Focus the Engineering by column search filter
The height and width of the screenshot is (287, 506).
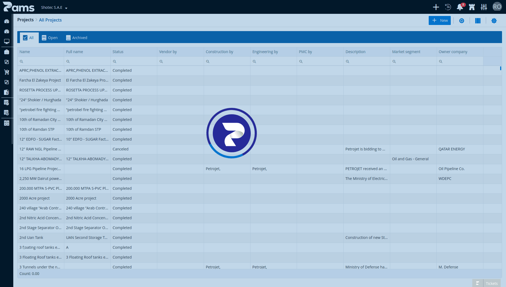[x=274, y=61]
